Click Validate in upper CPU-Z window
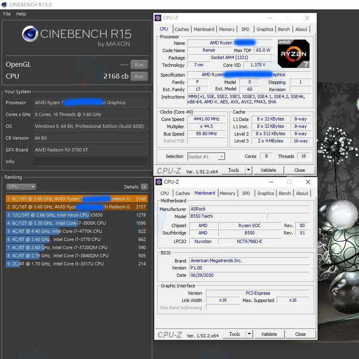 click(x=268, y=170)
